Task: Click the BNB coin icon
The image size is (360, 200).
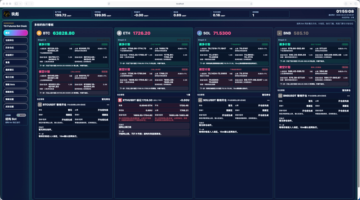Action: pos(279,33)
